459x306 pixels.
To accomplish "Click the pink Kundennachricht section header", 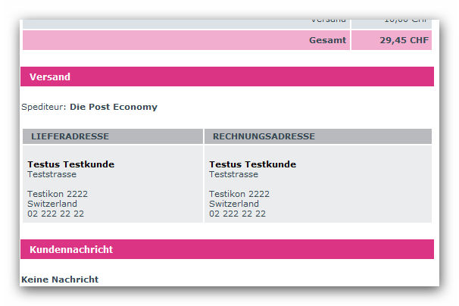I will 227,249.
